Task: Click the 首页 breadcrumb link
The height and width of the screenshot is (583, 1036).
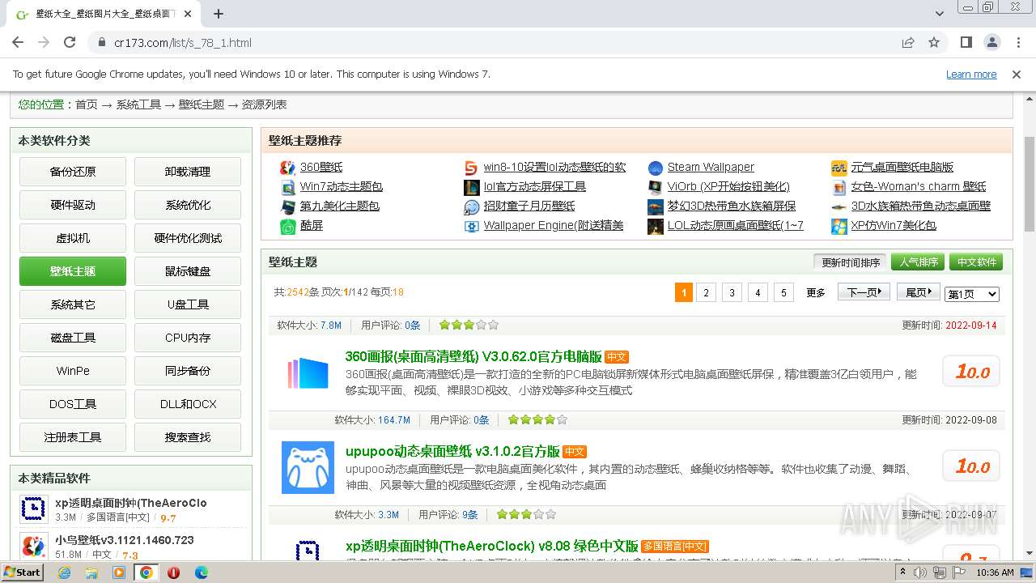Action: 87,104
